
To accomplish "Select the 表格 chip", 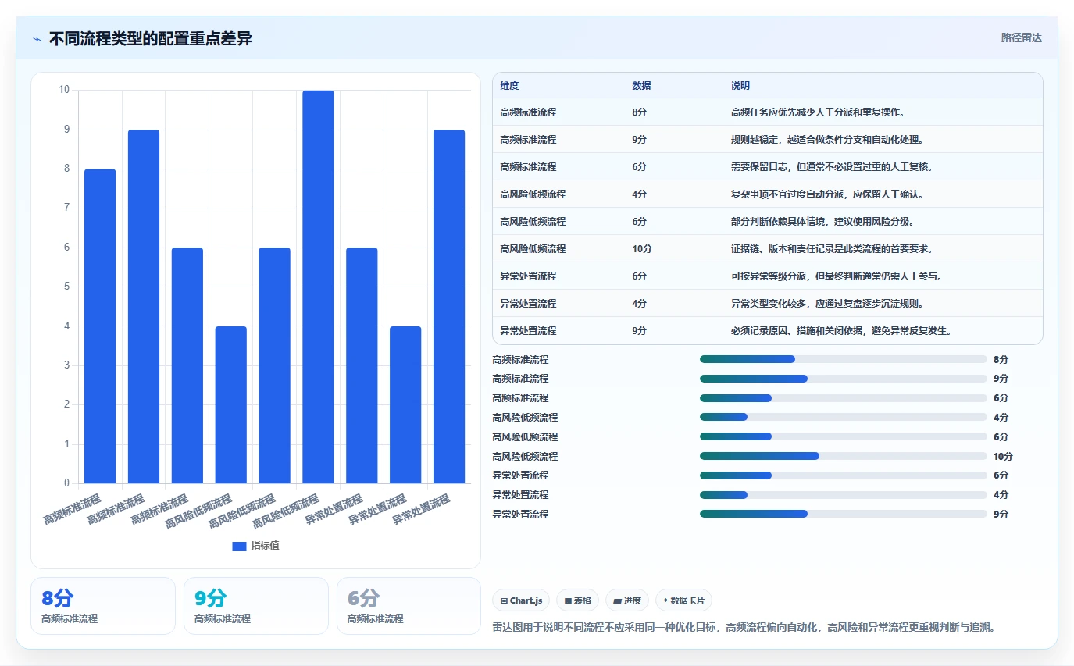I will [577, 600].
